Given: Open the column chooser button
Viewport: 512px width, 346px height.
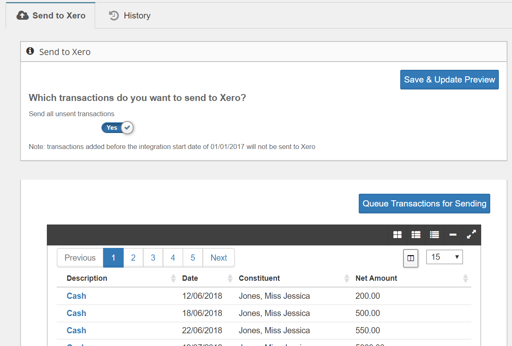Looking at the screenshot, I should [x=411, y=258].
